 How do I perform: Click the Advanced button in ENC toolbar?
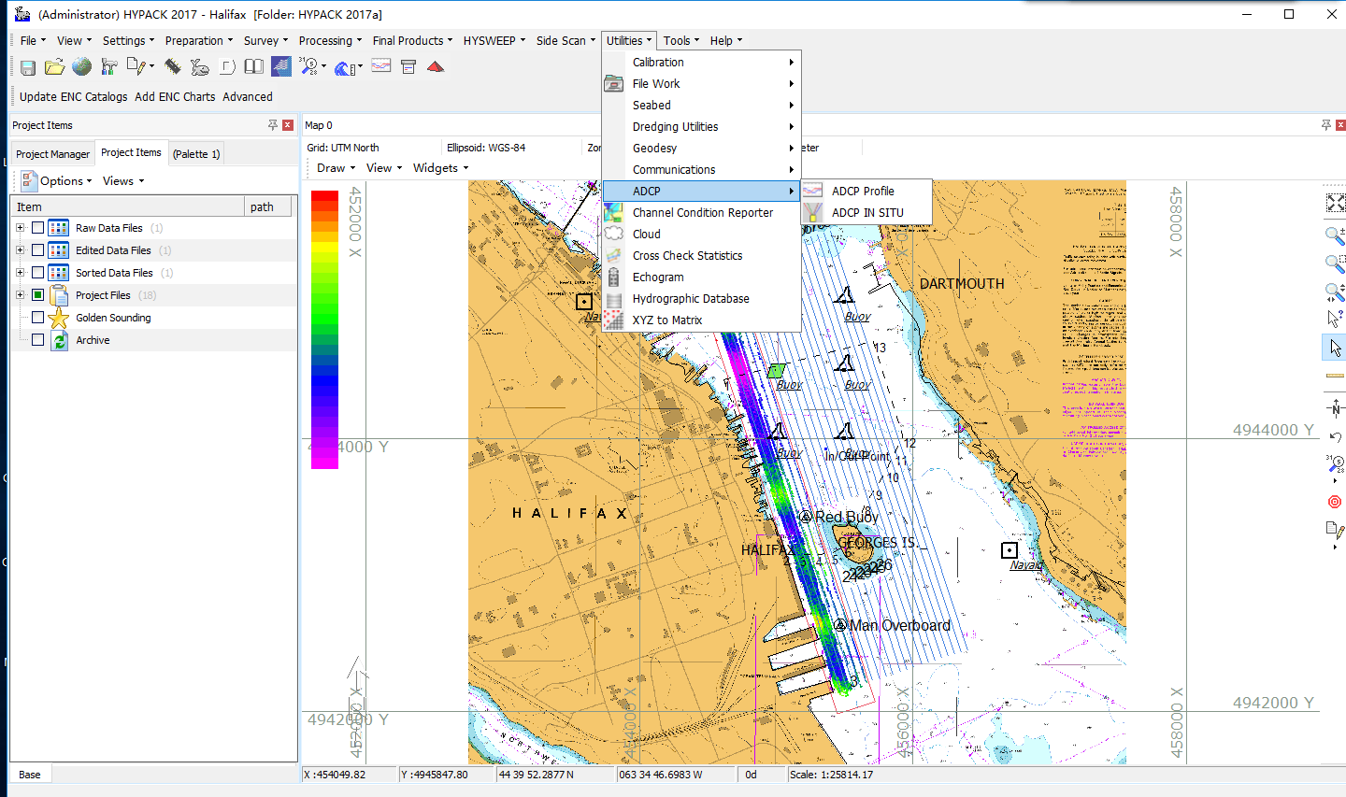(x=248, y=97)
